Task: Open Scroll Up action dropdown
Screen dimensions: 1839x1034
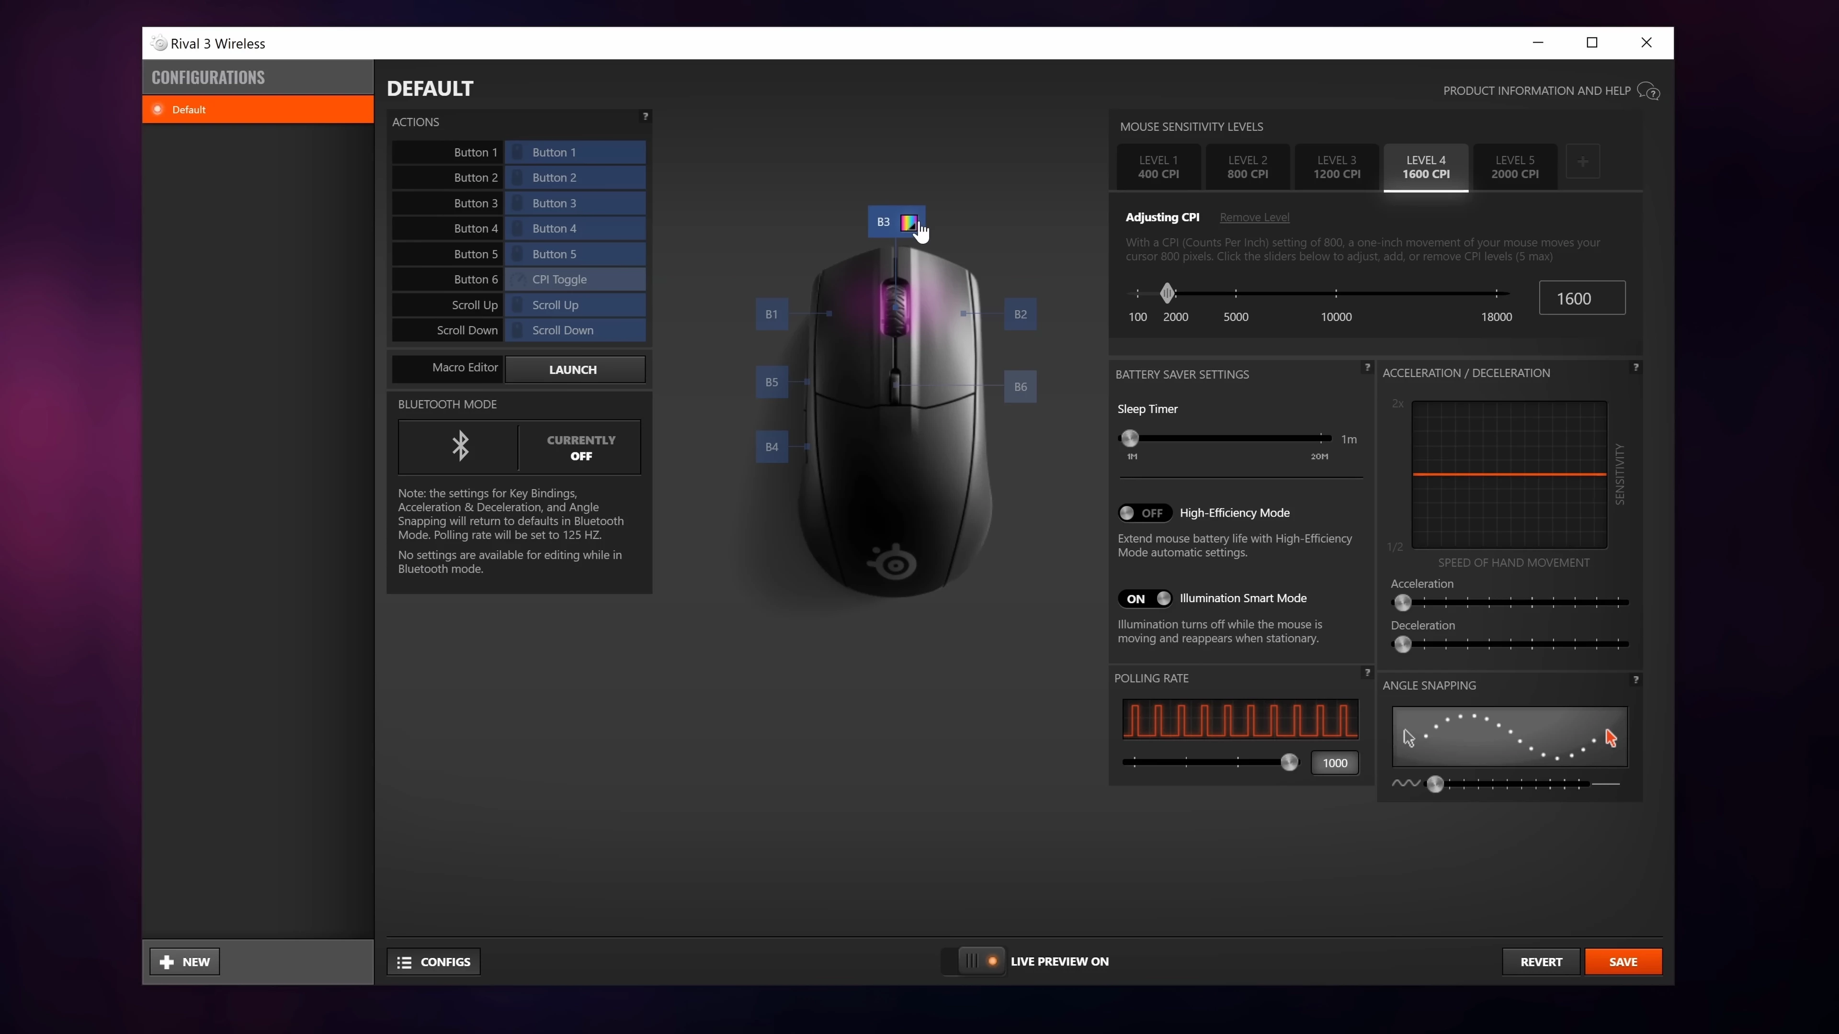Action: coord(575,305)
